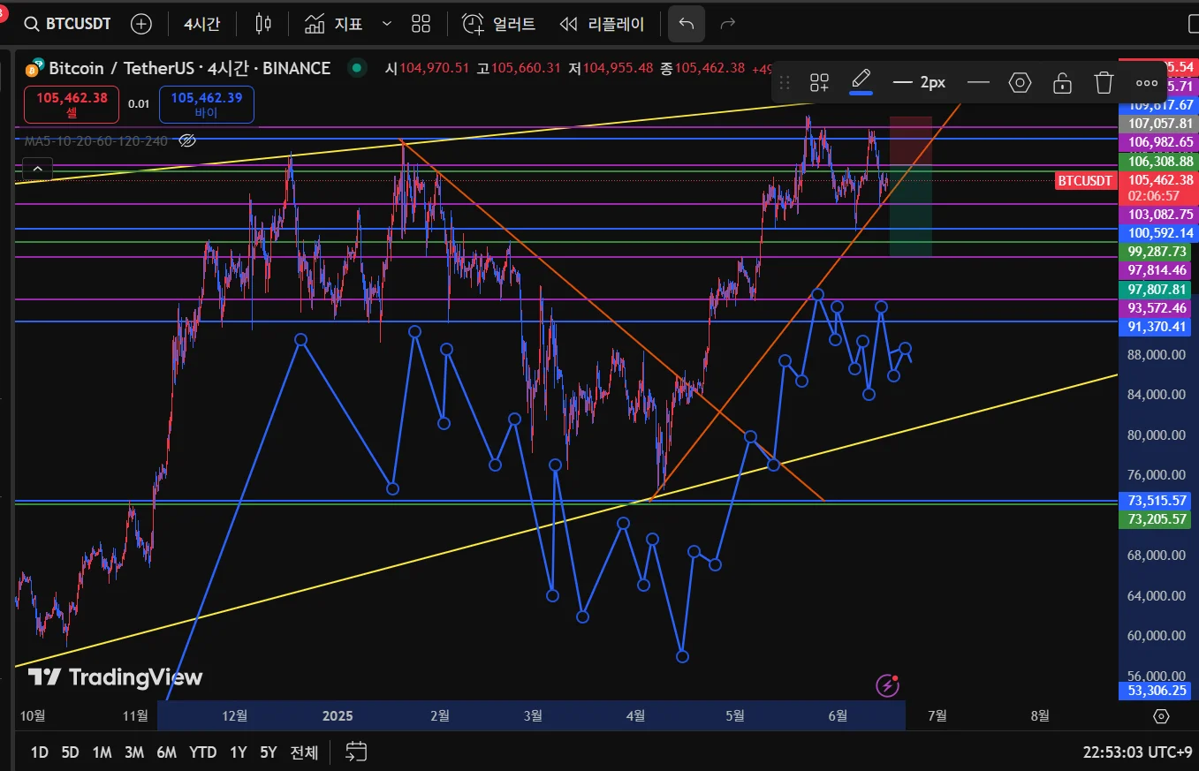This screenshot has height=771, width=1199.
Task: Open the pencil line color picker
Action: tap(861, 83)
